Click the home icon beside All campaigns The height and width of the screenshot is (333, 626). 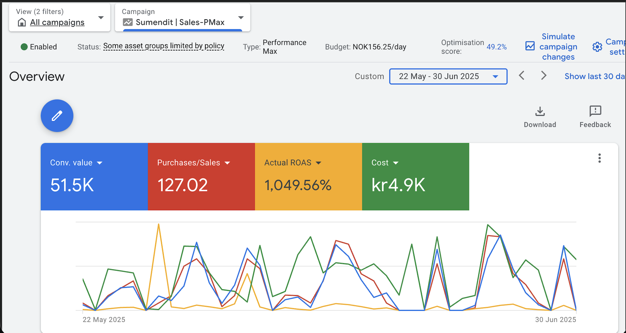click(21, 22)
